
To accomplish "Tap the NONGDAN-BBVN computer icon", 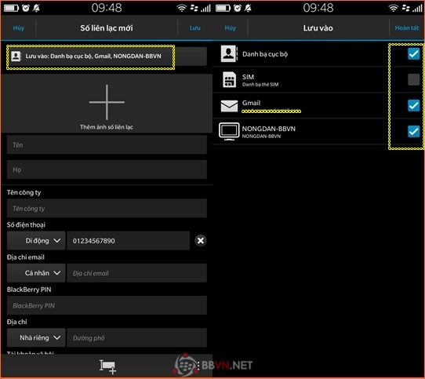I will coord(229,132).
